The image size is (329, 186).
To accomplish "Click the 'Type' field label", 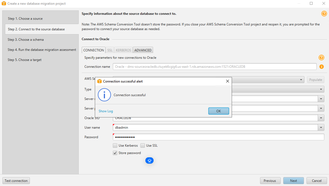I will [88, 89].
